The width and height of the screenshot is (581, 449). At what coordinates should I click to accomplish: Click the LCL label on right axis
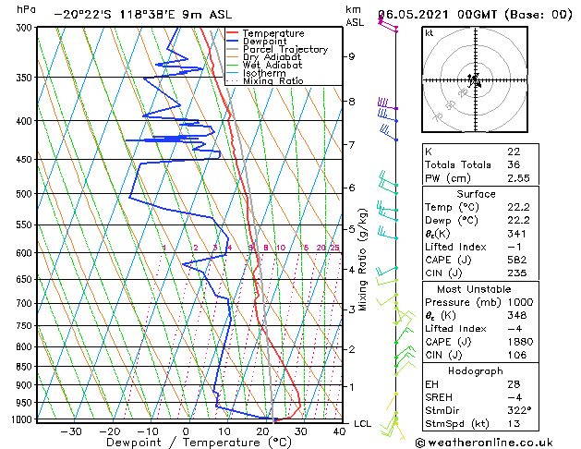(363, 423)
